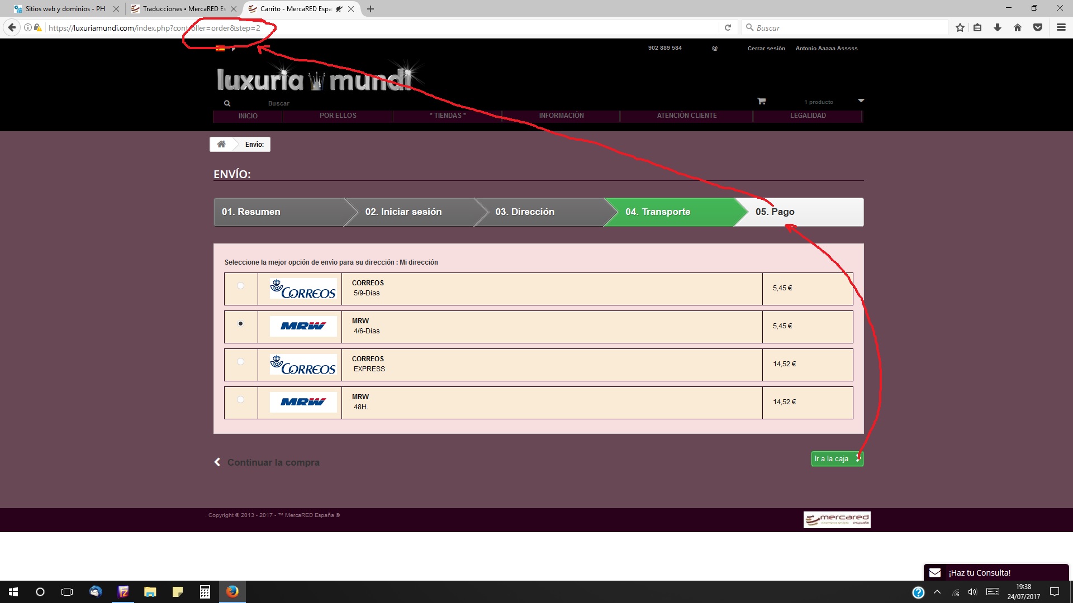Click the Pocket icon in toolbar

point(1037,27)
